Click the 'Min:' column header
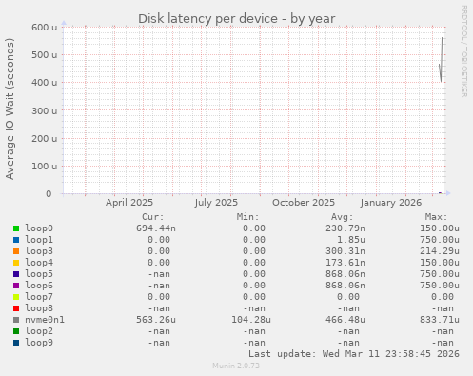 (x=248, y=217)
